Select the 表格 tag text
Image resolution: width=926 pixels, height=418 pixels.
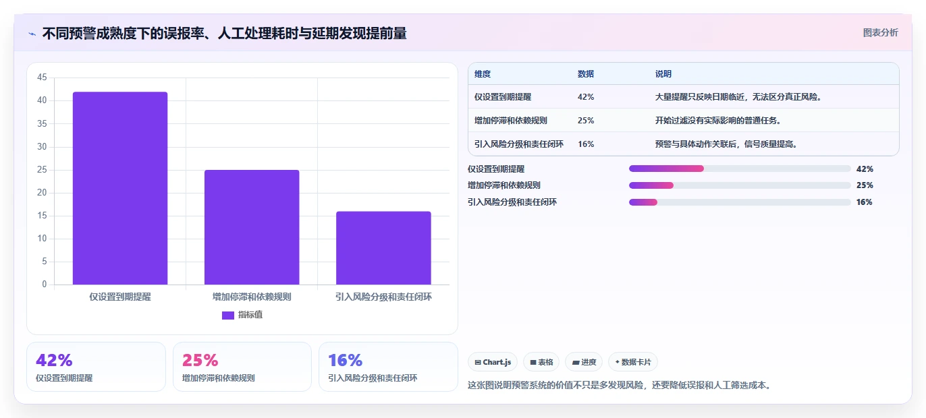click(545, 362)
